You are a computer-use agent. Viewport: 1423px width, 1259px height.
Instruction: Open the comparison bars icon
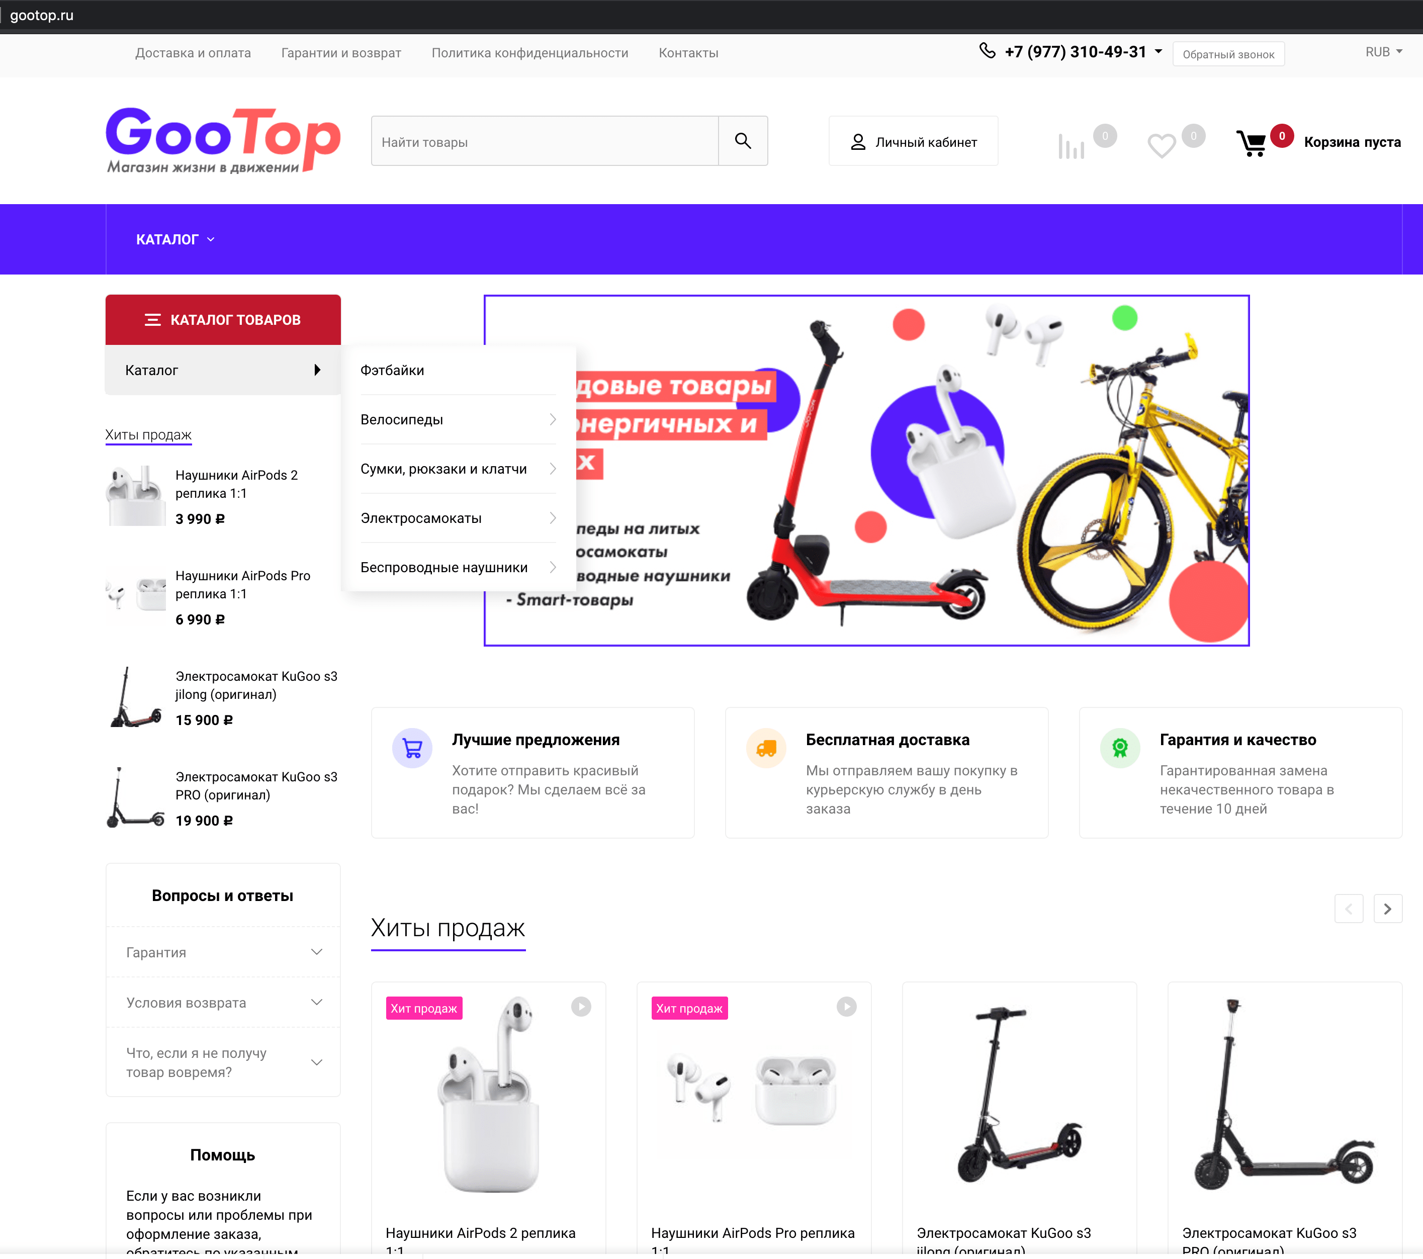[x=1071, y=145]
